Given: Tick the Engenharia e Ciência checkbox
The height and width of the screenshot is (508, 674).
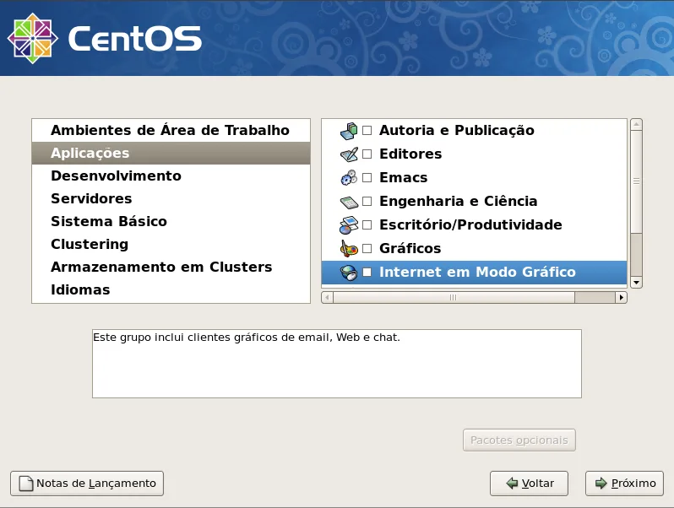Looking at the screenshot, I should 367,202.
